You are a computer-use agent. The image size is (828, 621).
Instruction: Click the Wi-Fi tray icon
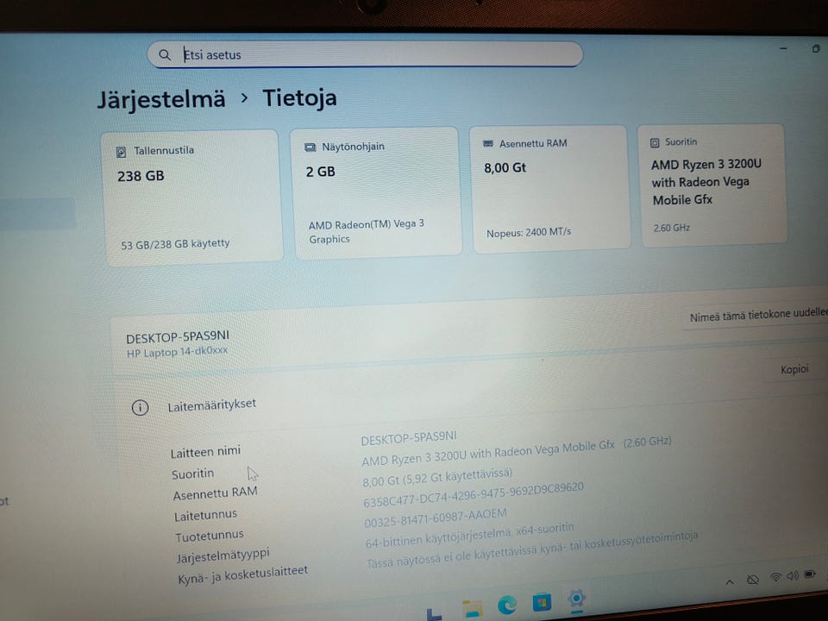[775, 577]
